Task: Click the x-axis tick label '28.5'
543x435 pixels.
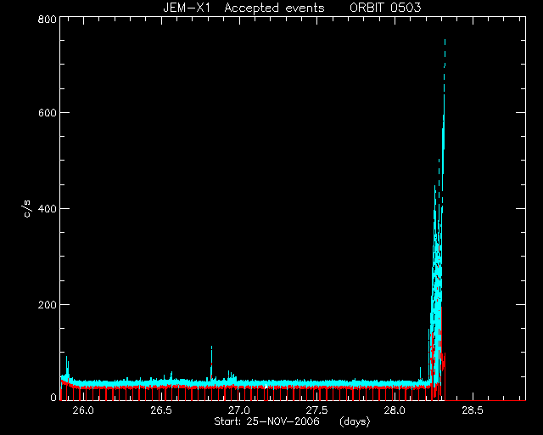Action: (x=473, y=410)
